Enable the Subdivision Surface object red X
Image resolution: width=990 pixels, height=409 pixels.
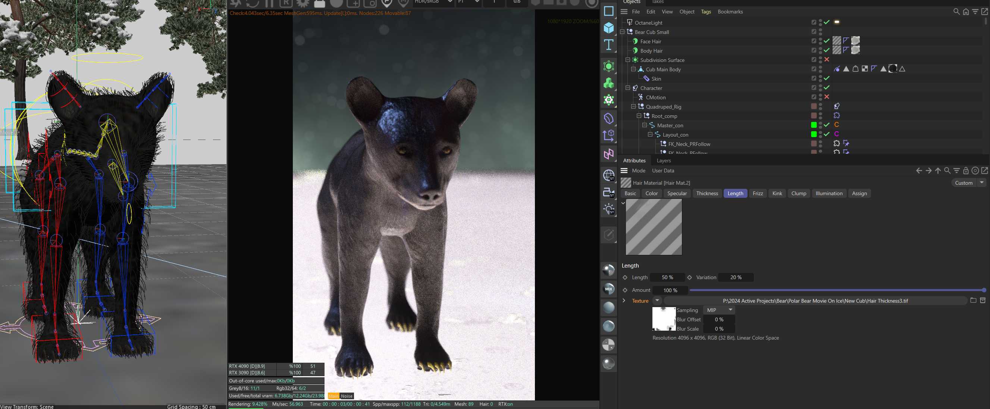(x=827, y=60)
